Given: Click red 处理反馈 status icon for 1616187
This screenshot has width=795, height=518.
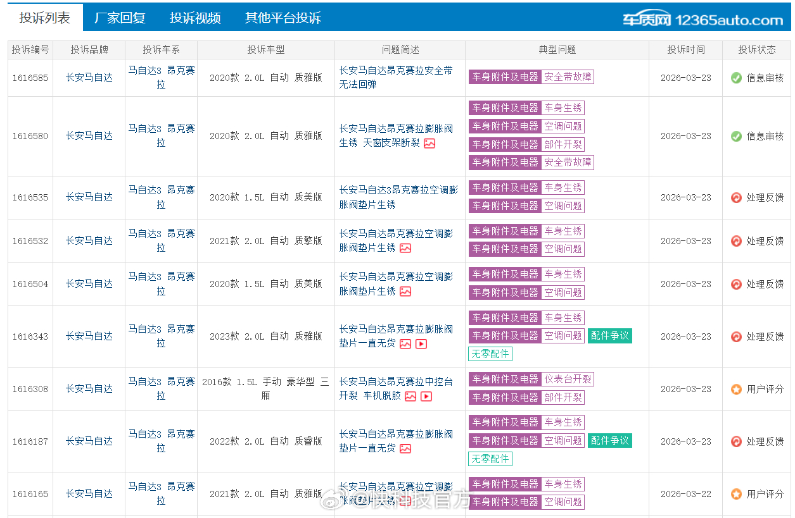Looking at the screenshot, I should click(x=736, y=441).
